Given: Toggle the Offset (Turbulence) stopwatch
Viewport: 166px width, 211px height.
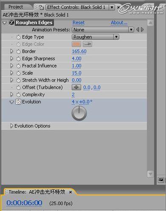Looking at the screenshot, I should [x=18, y=88].
